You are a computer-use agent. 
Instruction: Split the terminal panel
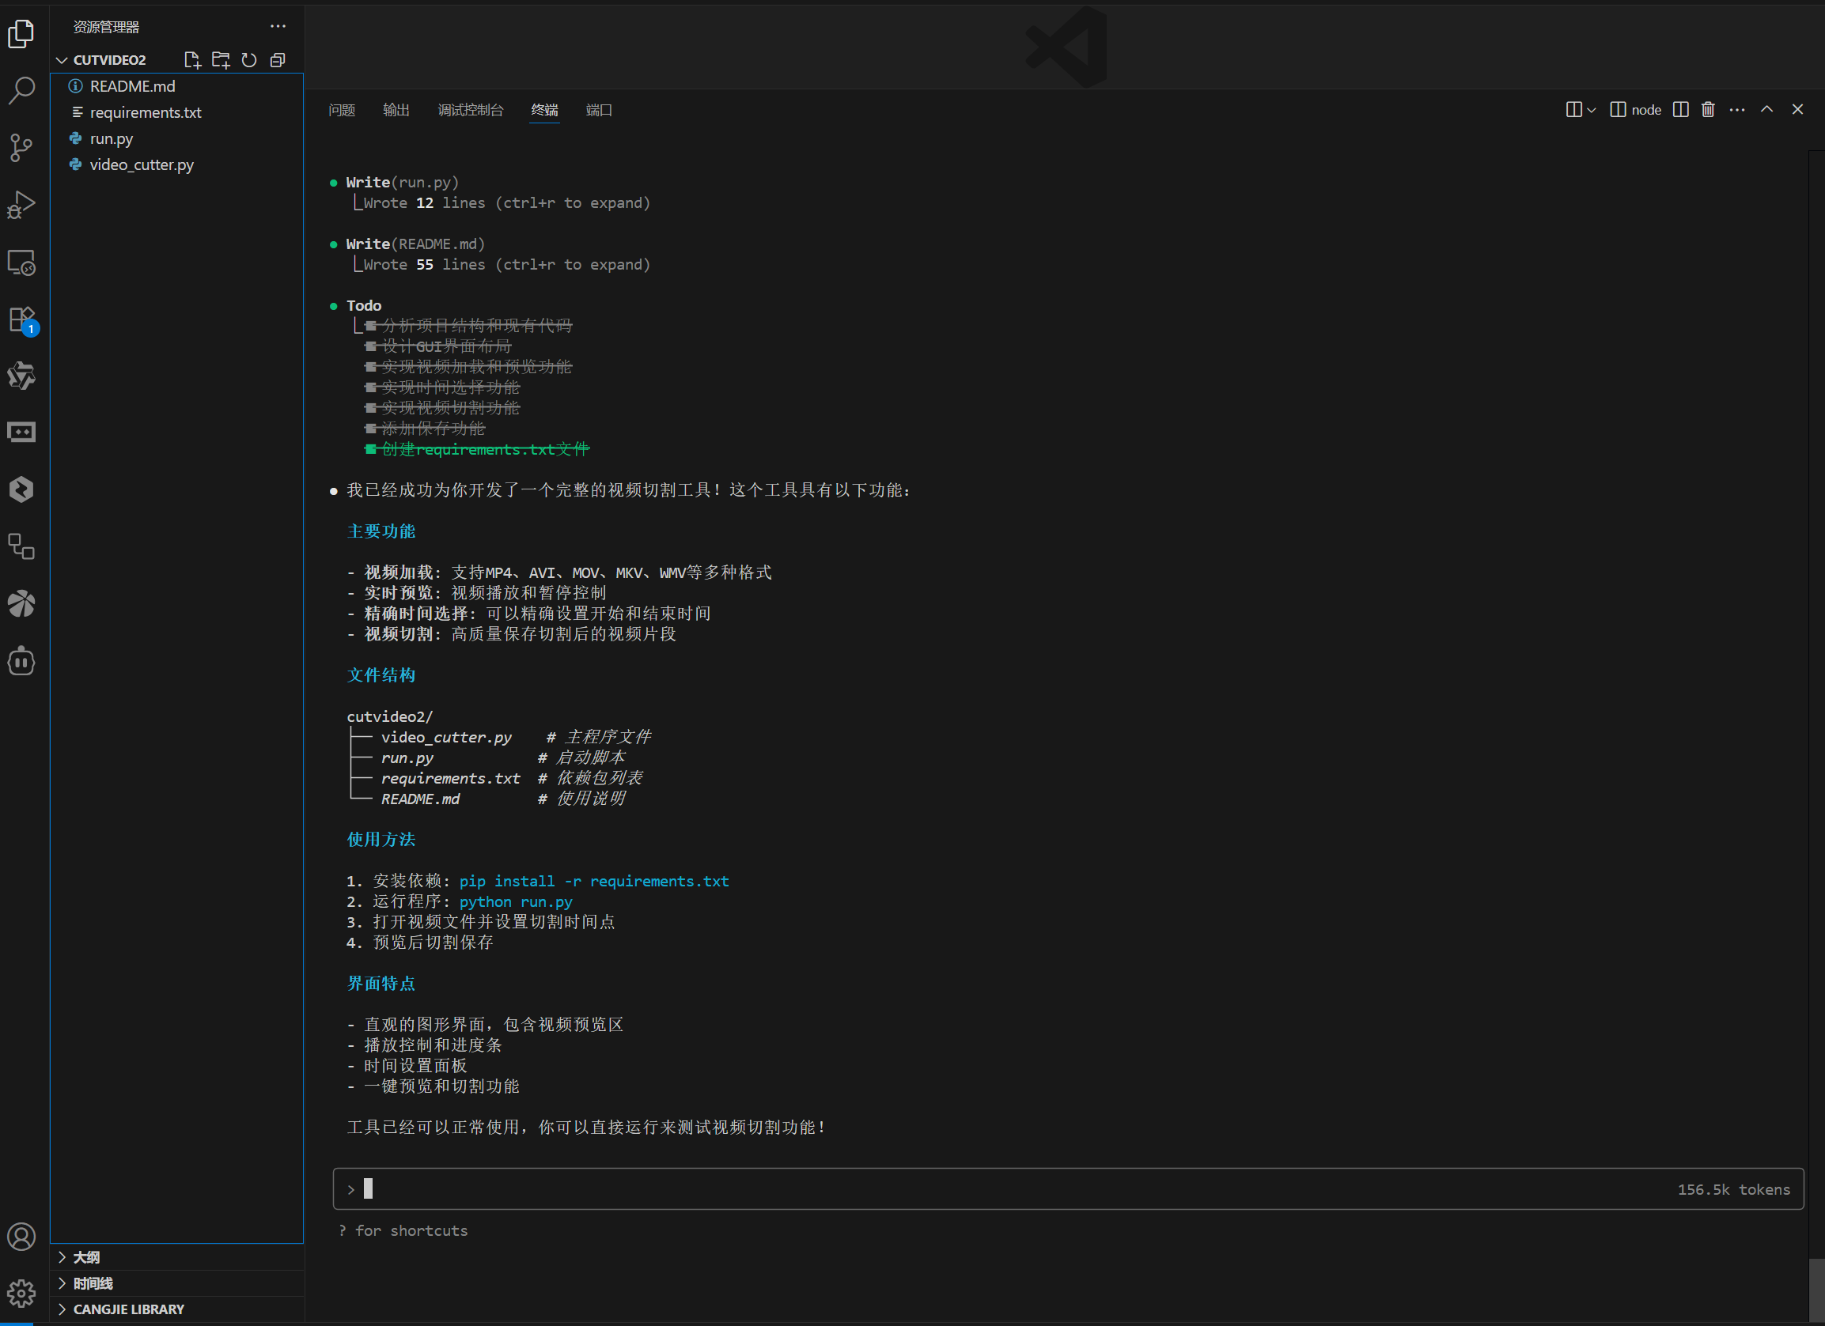(1680, 109)
